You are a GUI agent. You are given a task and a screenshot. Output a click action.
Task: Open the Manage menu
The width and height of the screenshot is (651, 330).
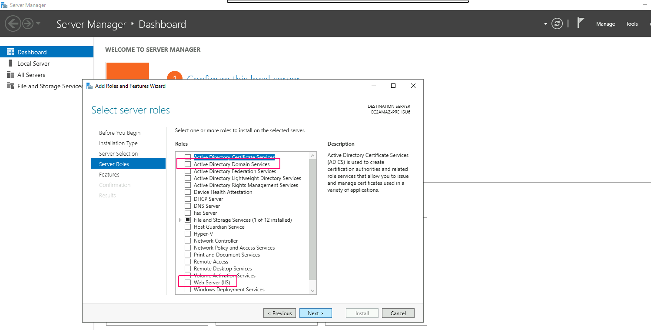click(605, 24)
